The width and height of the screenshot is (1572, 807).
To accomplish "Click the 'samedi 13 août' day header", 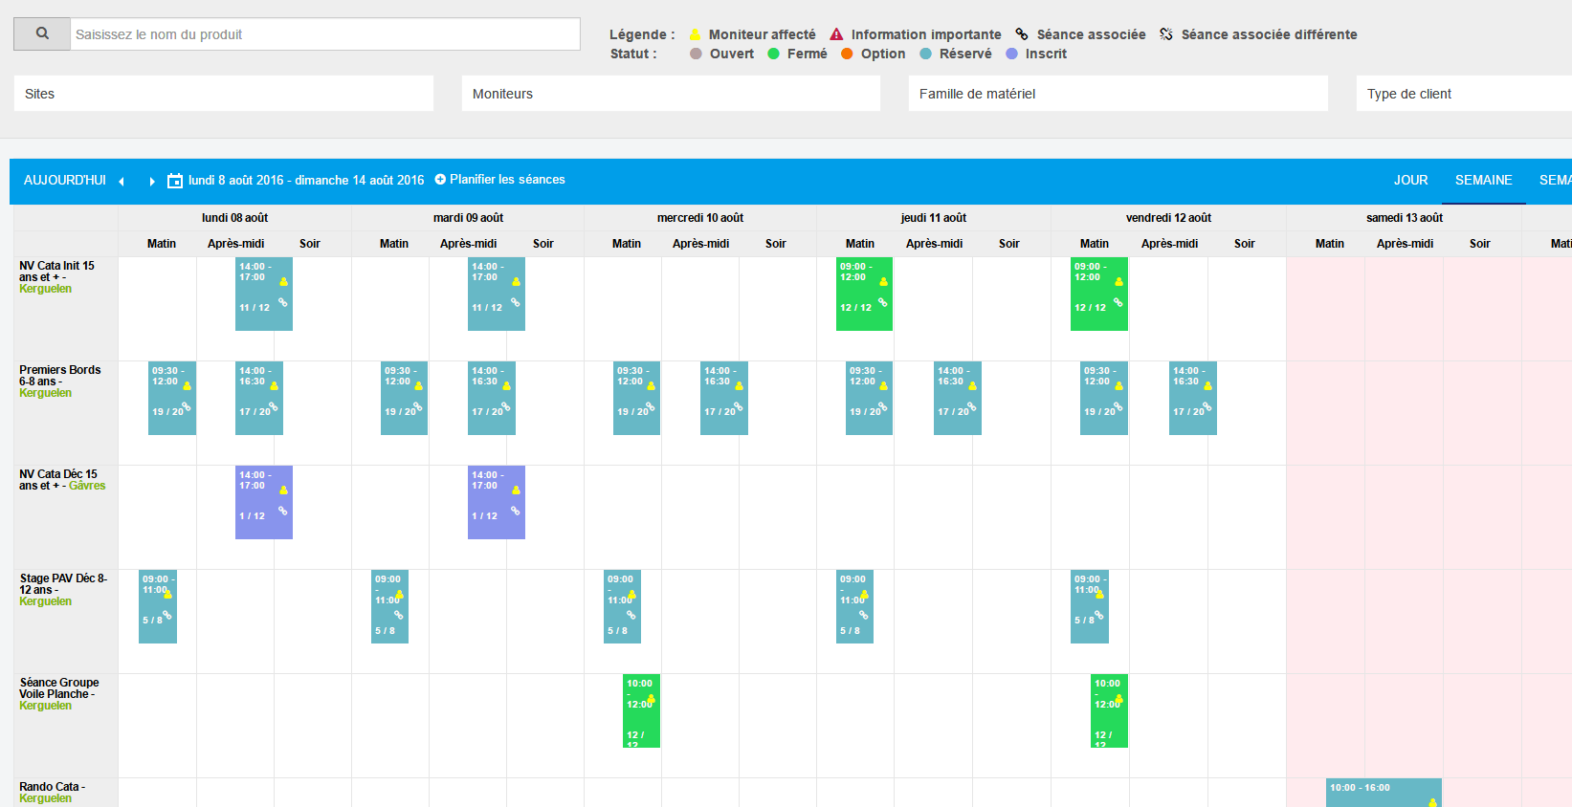I will (x=1405, y=218).
